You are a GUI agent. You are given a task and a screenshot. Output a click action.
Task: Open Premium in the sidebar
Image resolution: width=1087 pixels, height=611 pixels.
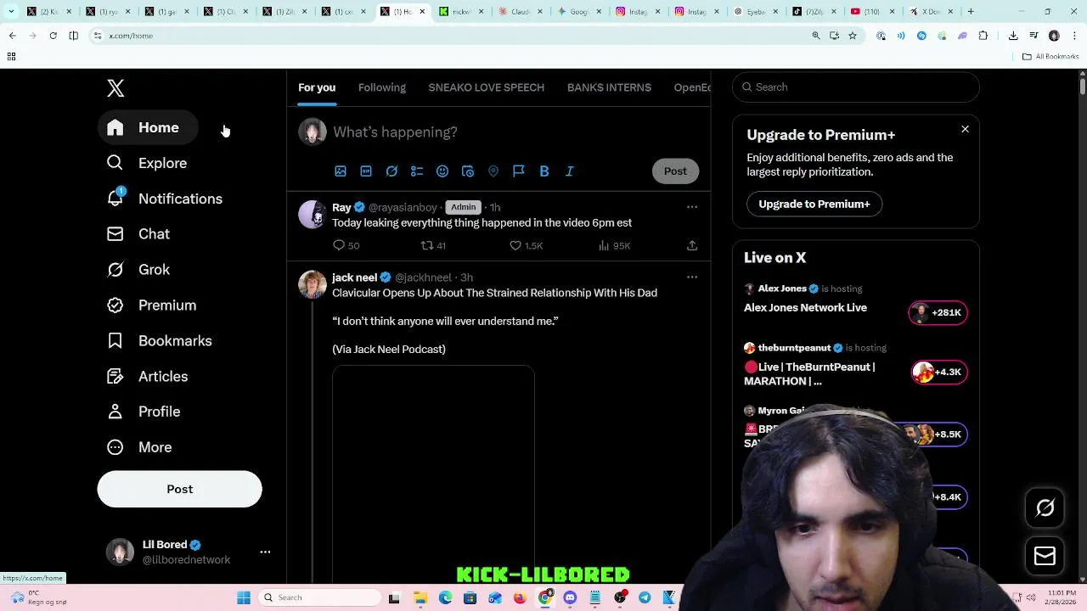152,305
